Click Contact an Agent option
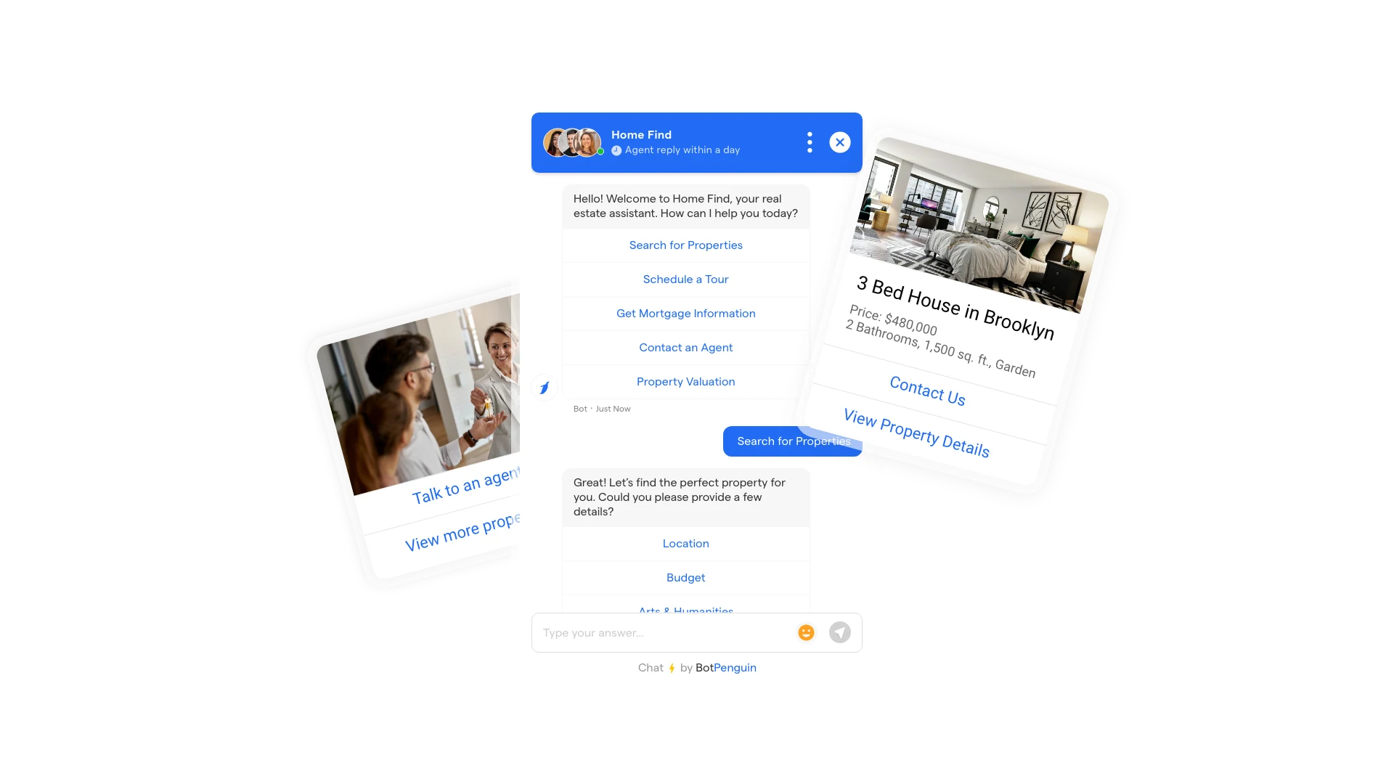Viewport: 1394px width, 784px height. pos(685,348)
